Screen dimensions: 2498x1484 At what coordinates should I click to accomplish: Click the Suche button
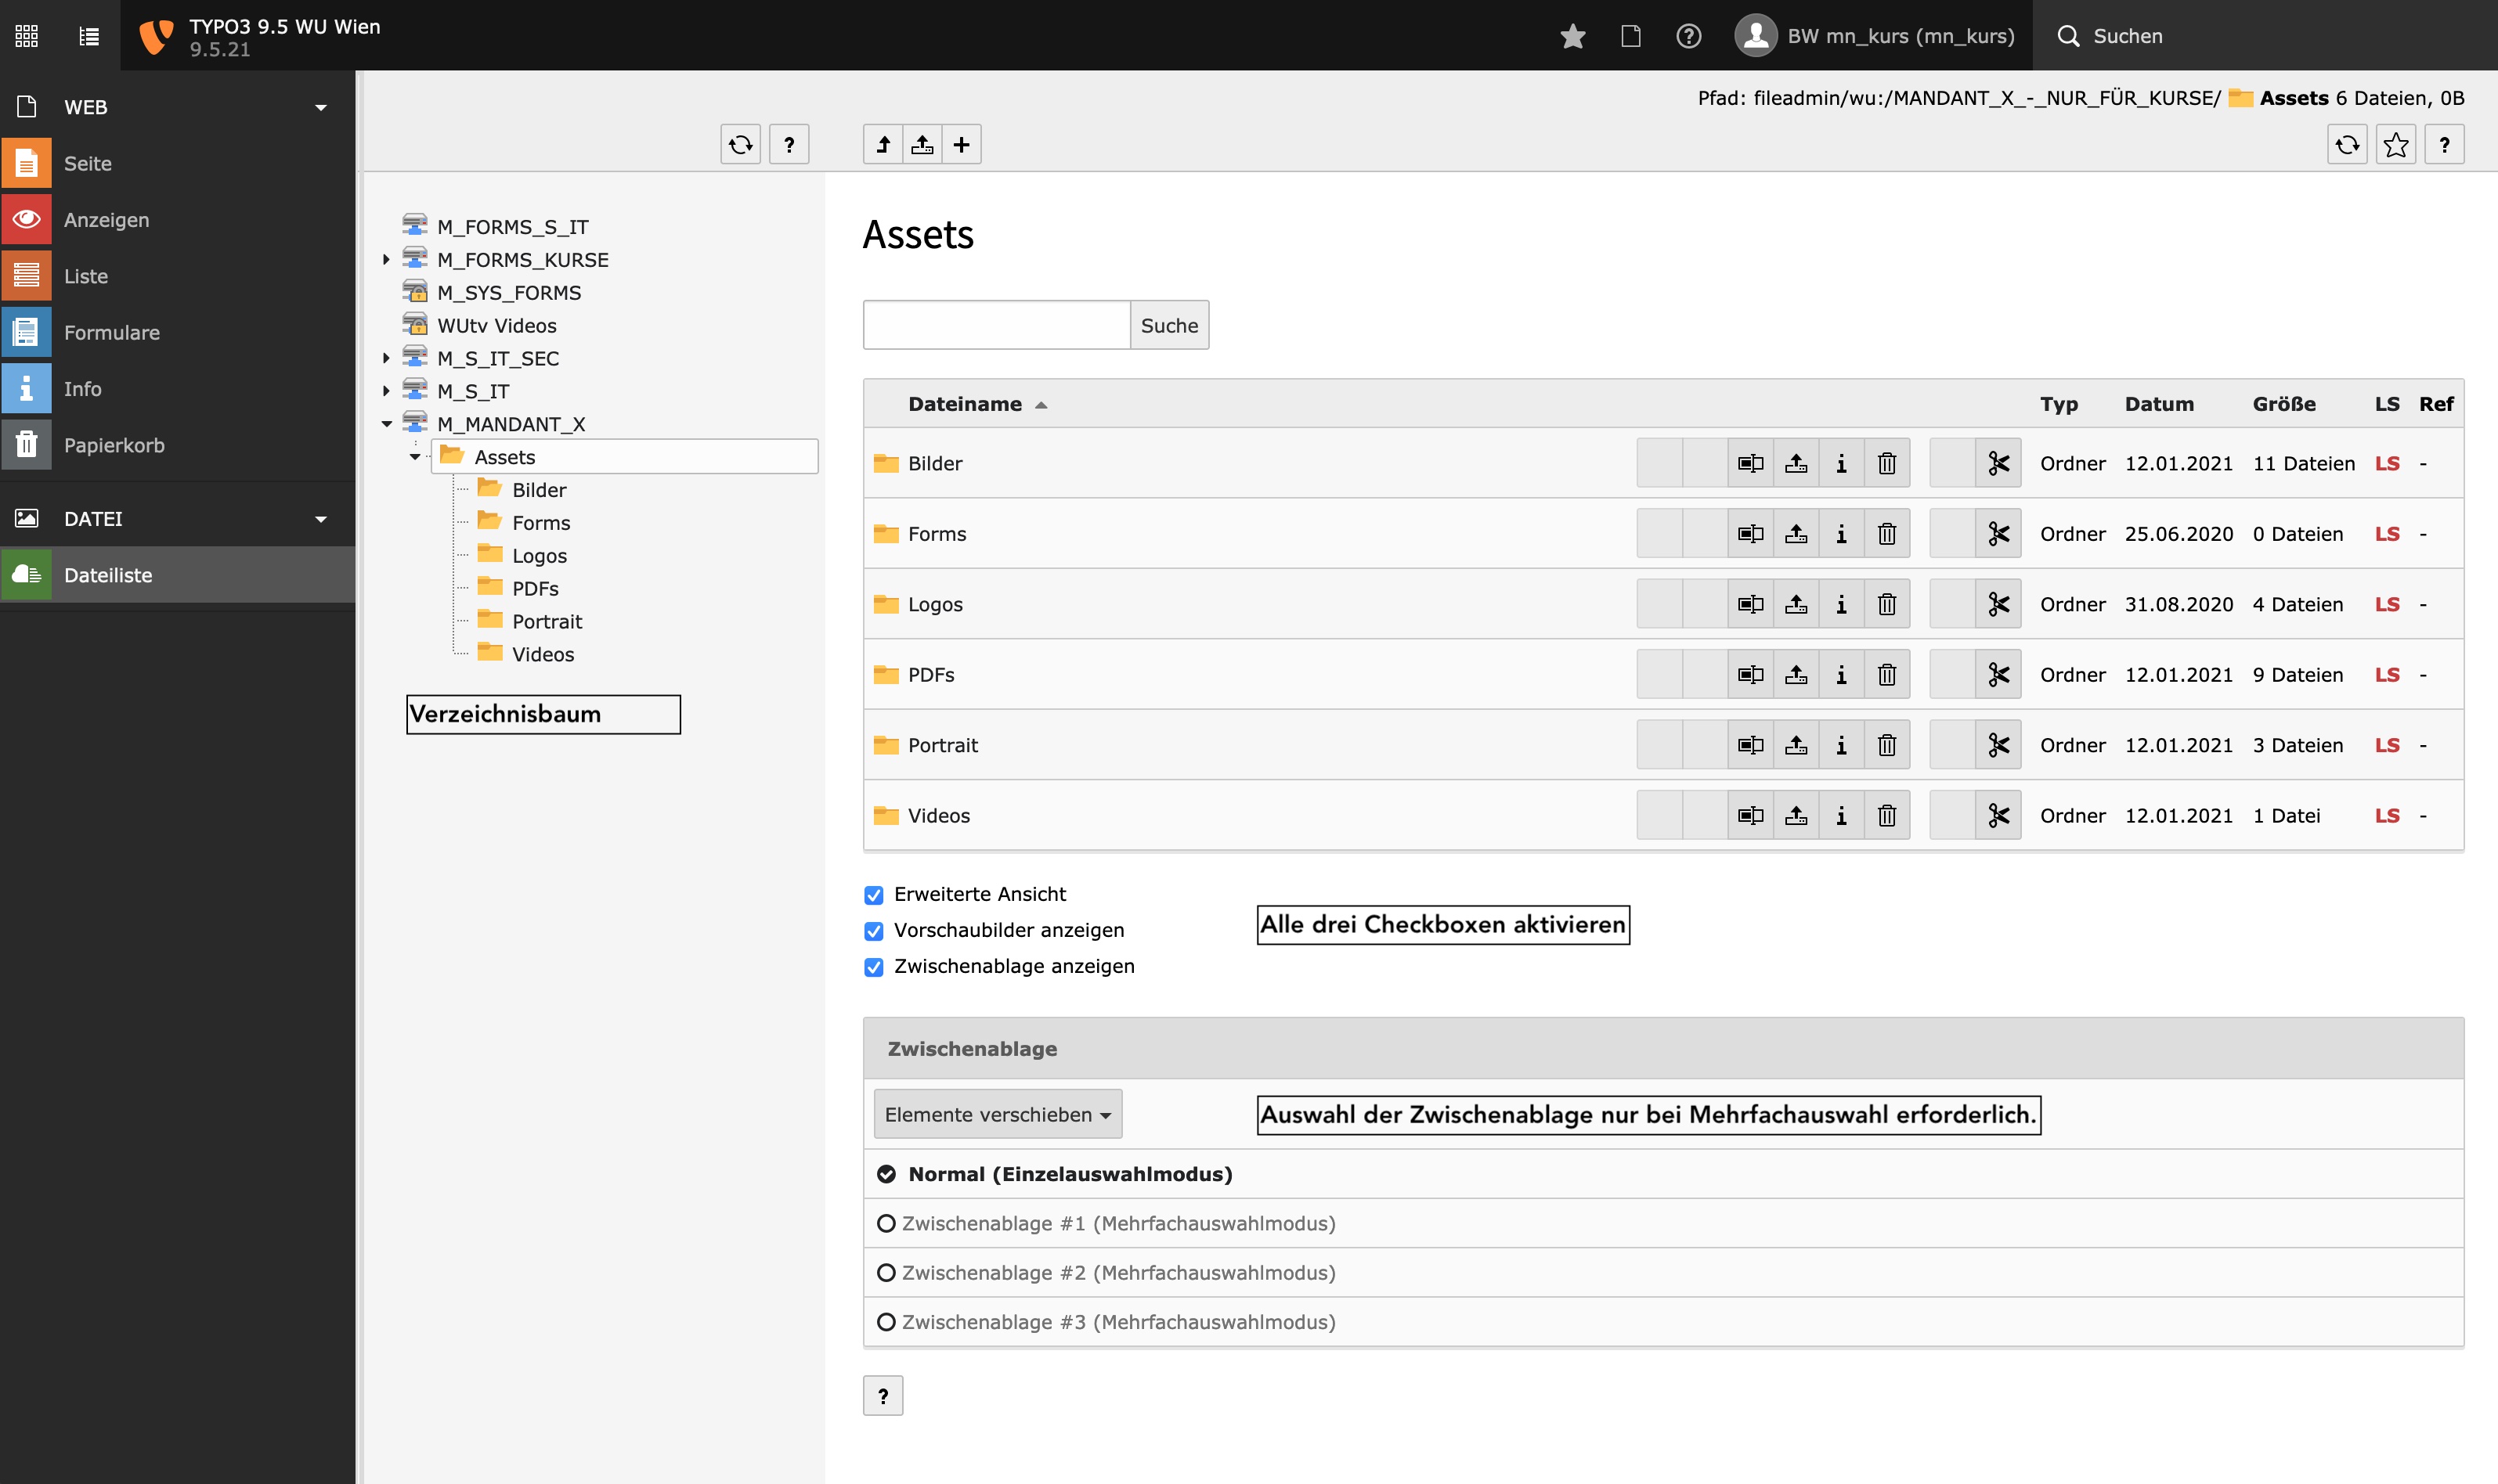click(x=1169, y=325)
